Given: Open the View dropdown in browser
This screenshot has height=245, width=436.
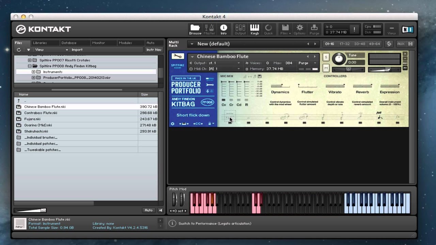Looking at the screenshot, I should click(x=51, y=50).
